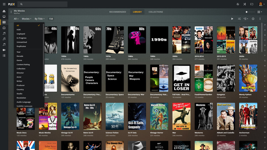Image resolution: width=267 pixels, height=150 pixels.
Task: Open the add to playlist menu
Action: [245, 19]
